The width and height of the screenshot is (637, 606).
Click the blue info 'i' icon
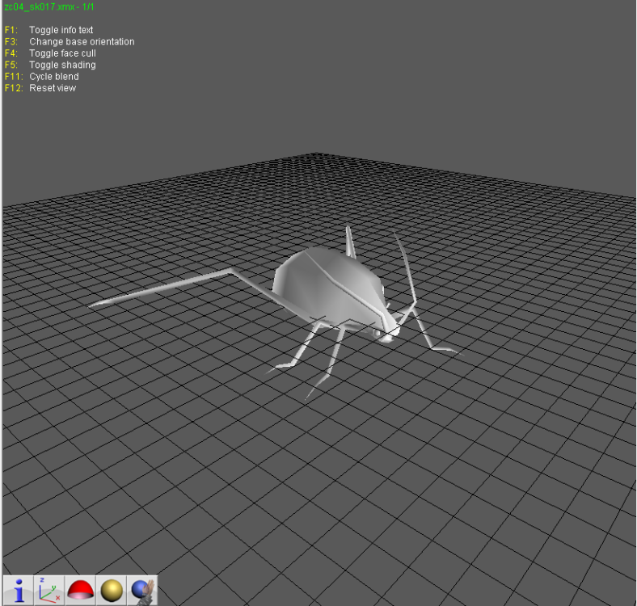point(19,590)
